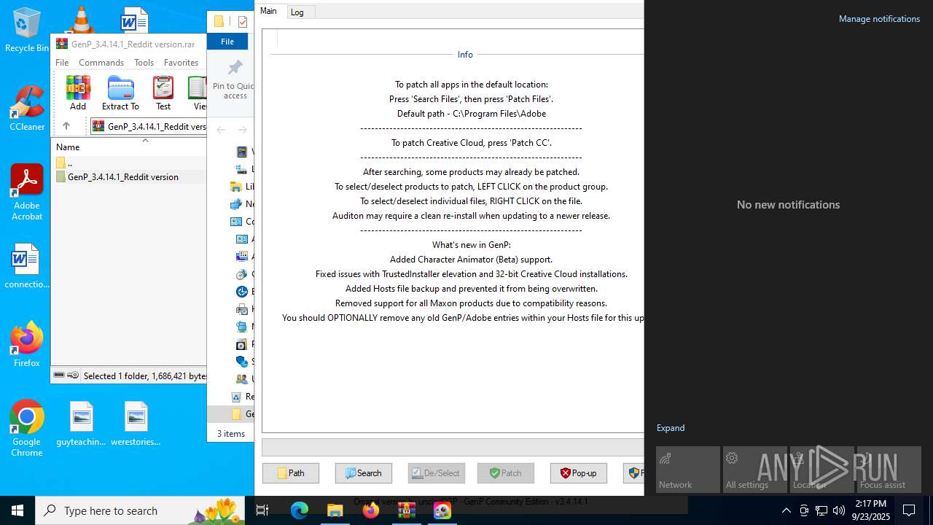Show hidden system tray icons

[786, 510]
